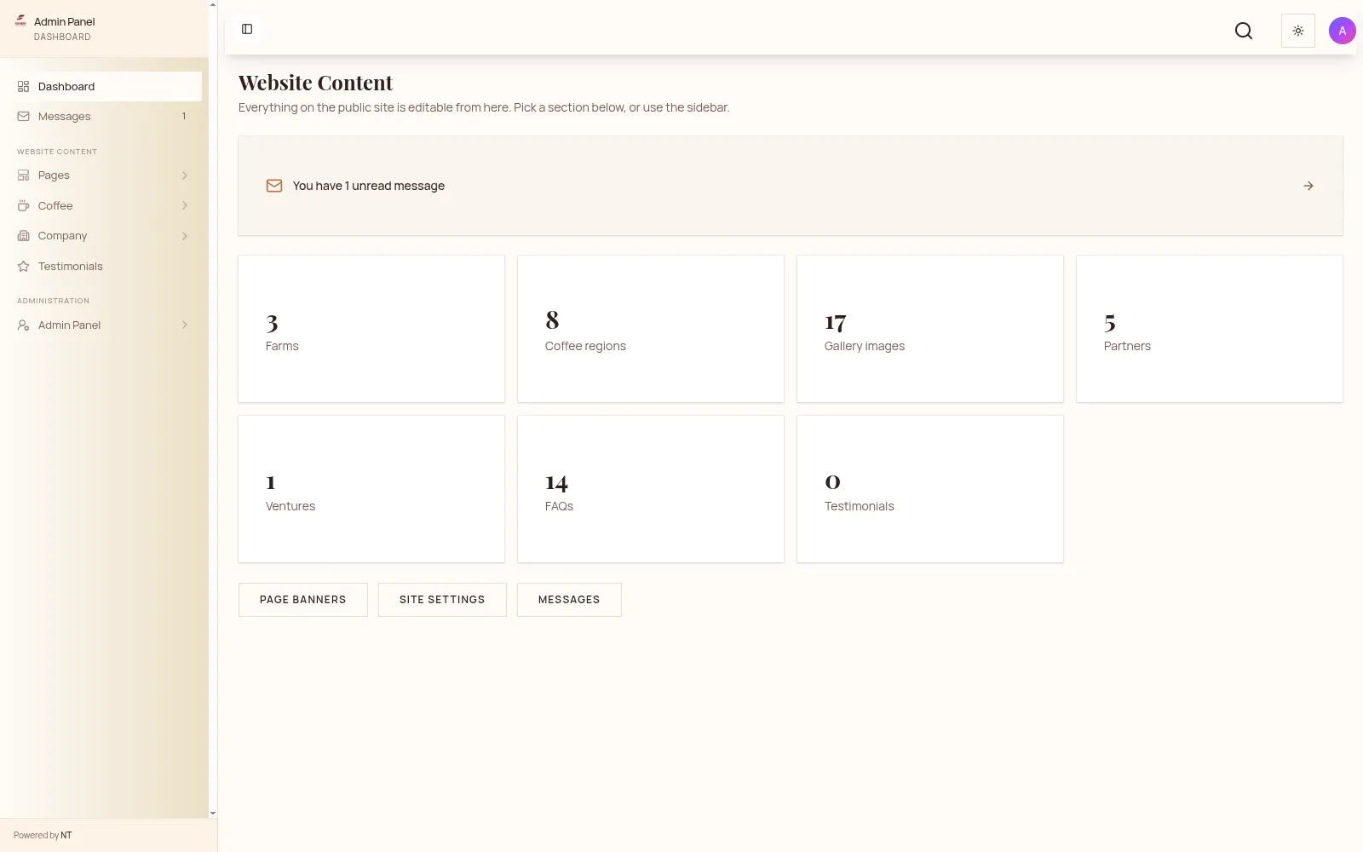1363x852 pixels.
Task: Open the purple user avatar menu
Action: click(1343, 31)
